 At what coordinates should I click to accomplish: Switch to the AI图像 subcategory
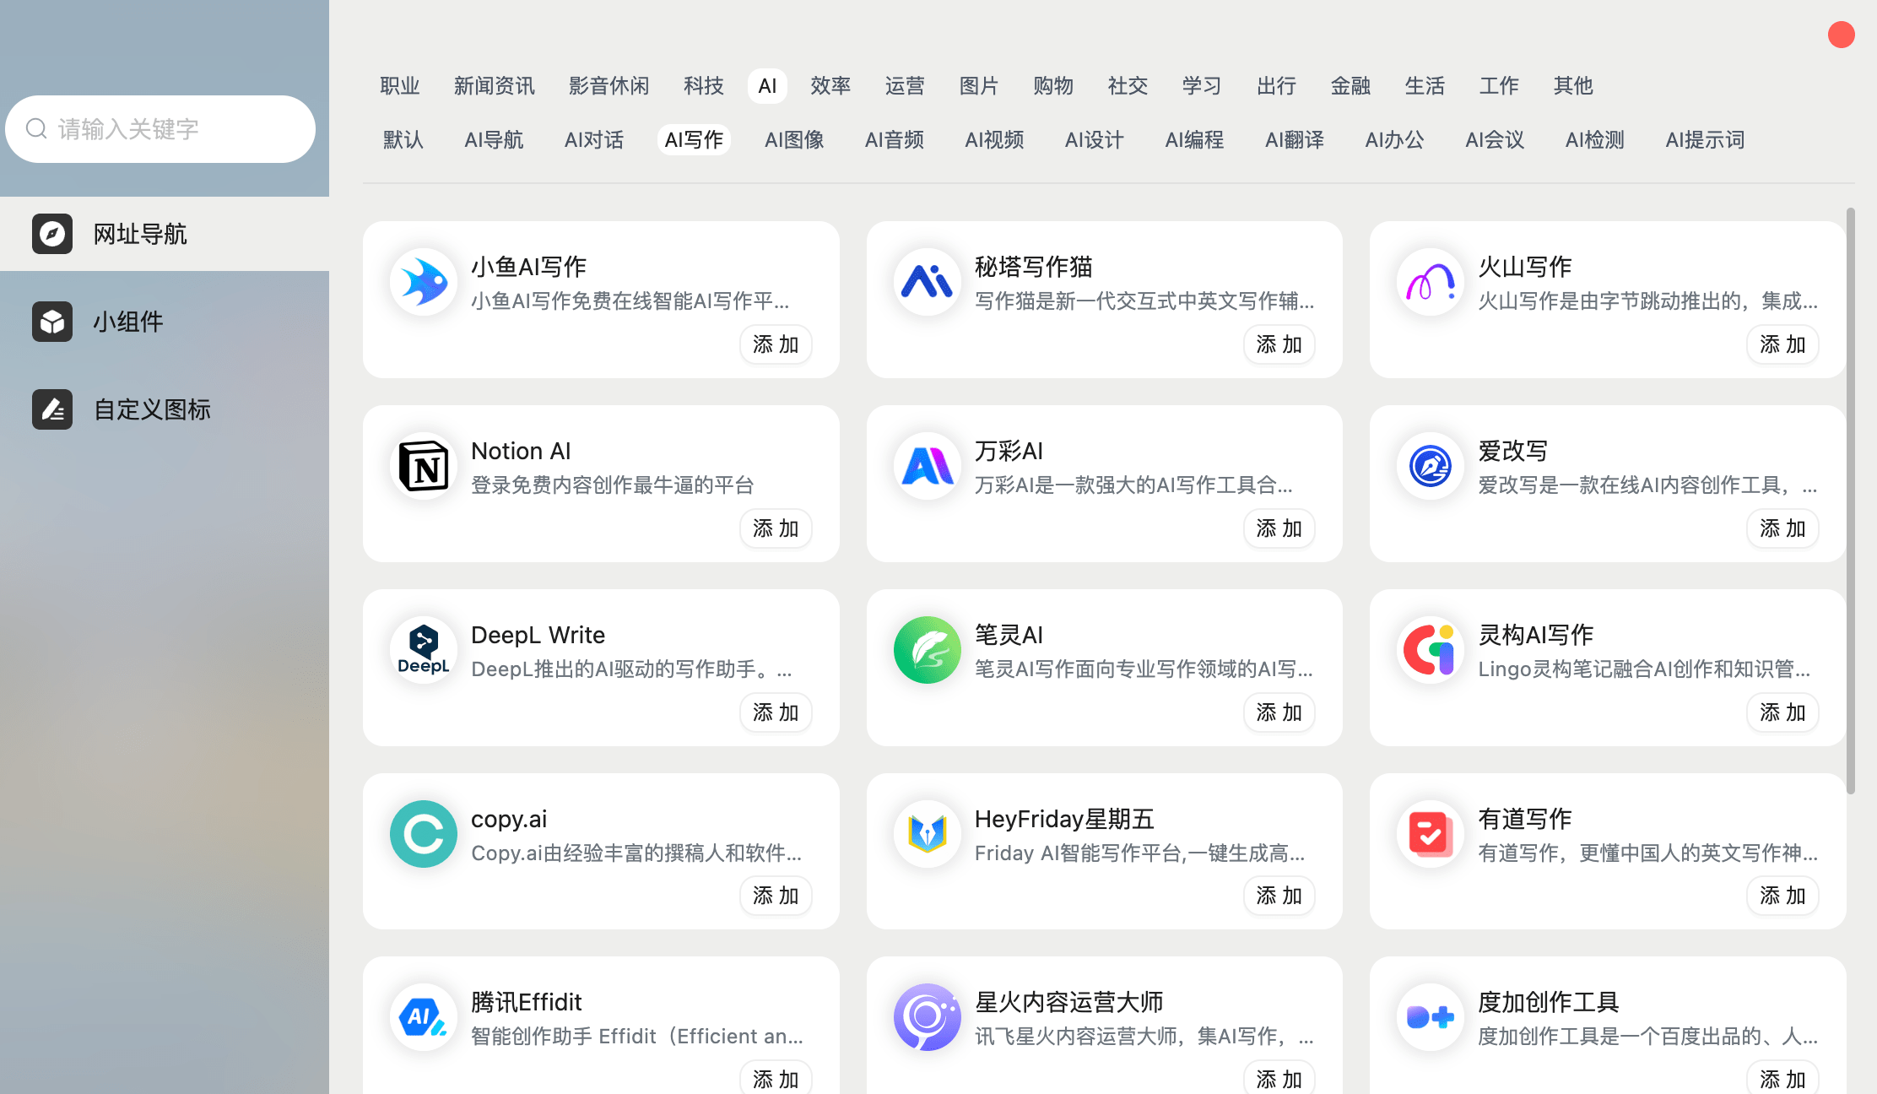click(794, 140)
